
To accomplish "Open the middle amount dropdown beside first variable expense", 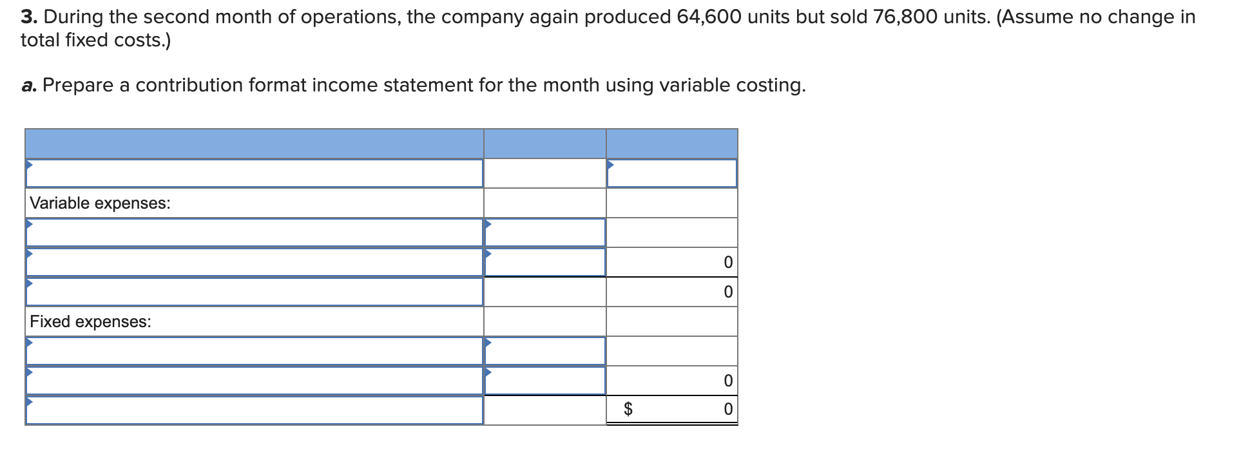I will click(544, 232).
